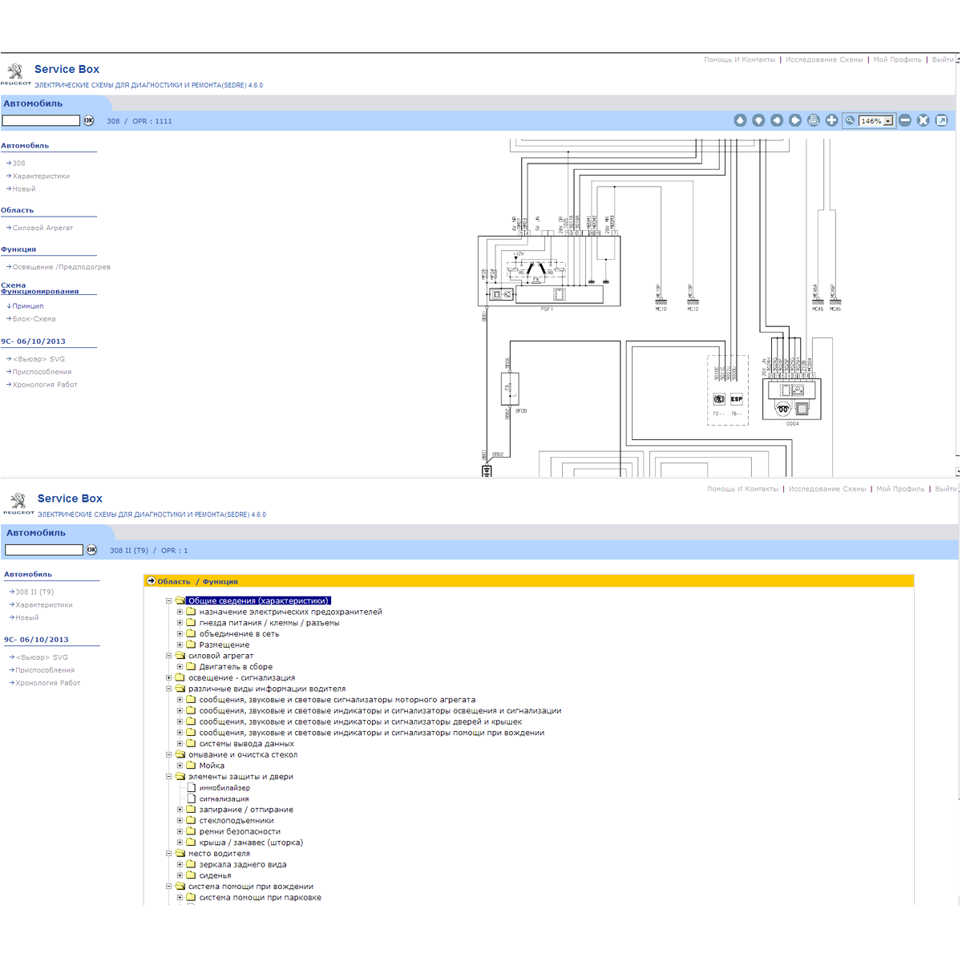Open the 146% zoom level dropdown
Image resolution: width=962 pixels, height=962 pixels.
point(888,121)
